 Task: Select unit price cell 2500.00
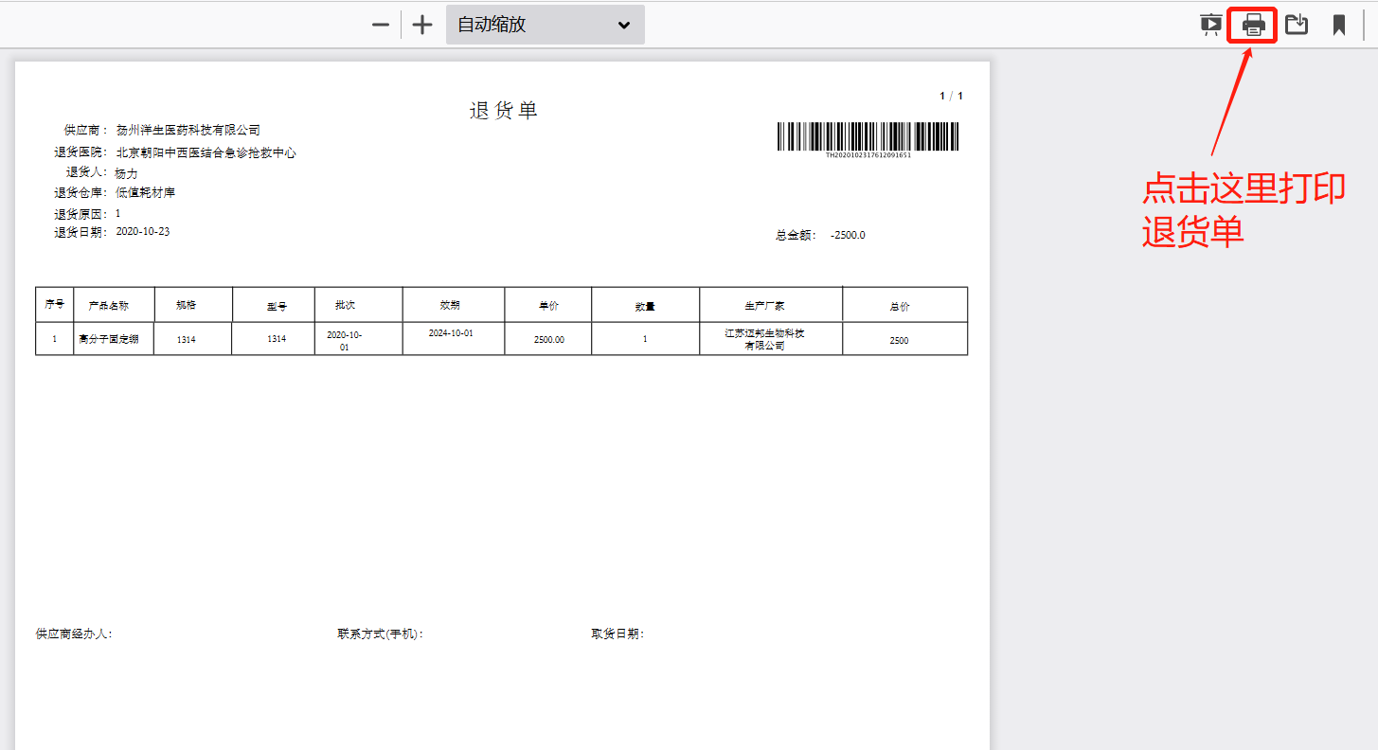[x=549, y=339]
